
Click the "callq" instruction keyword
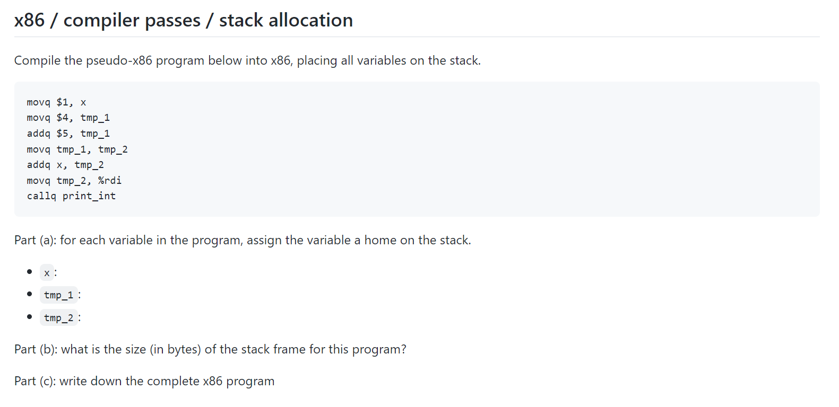(x=41, y=196)
